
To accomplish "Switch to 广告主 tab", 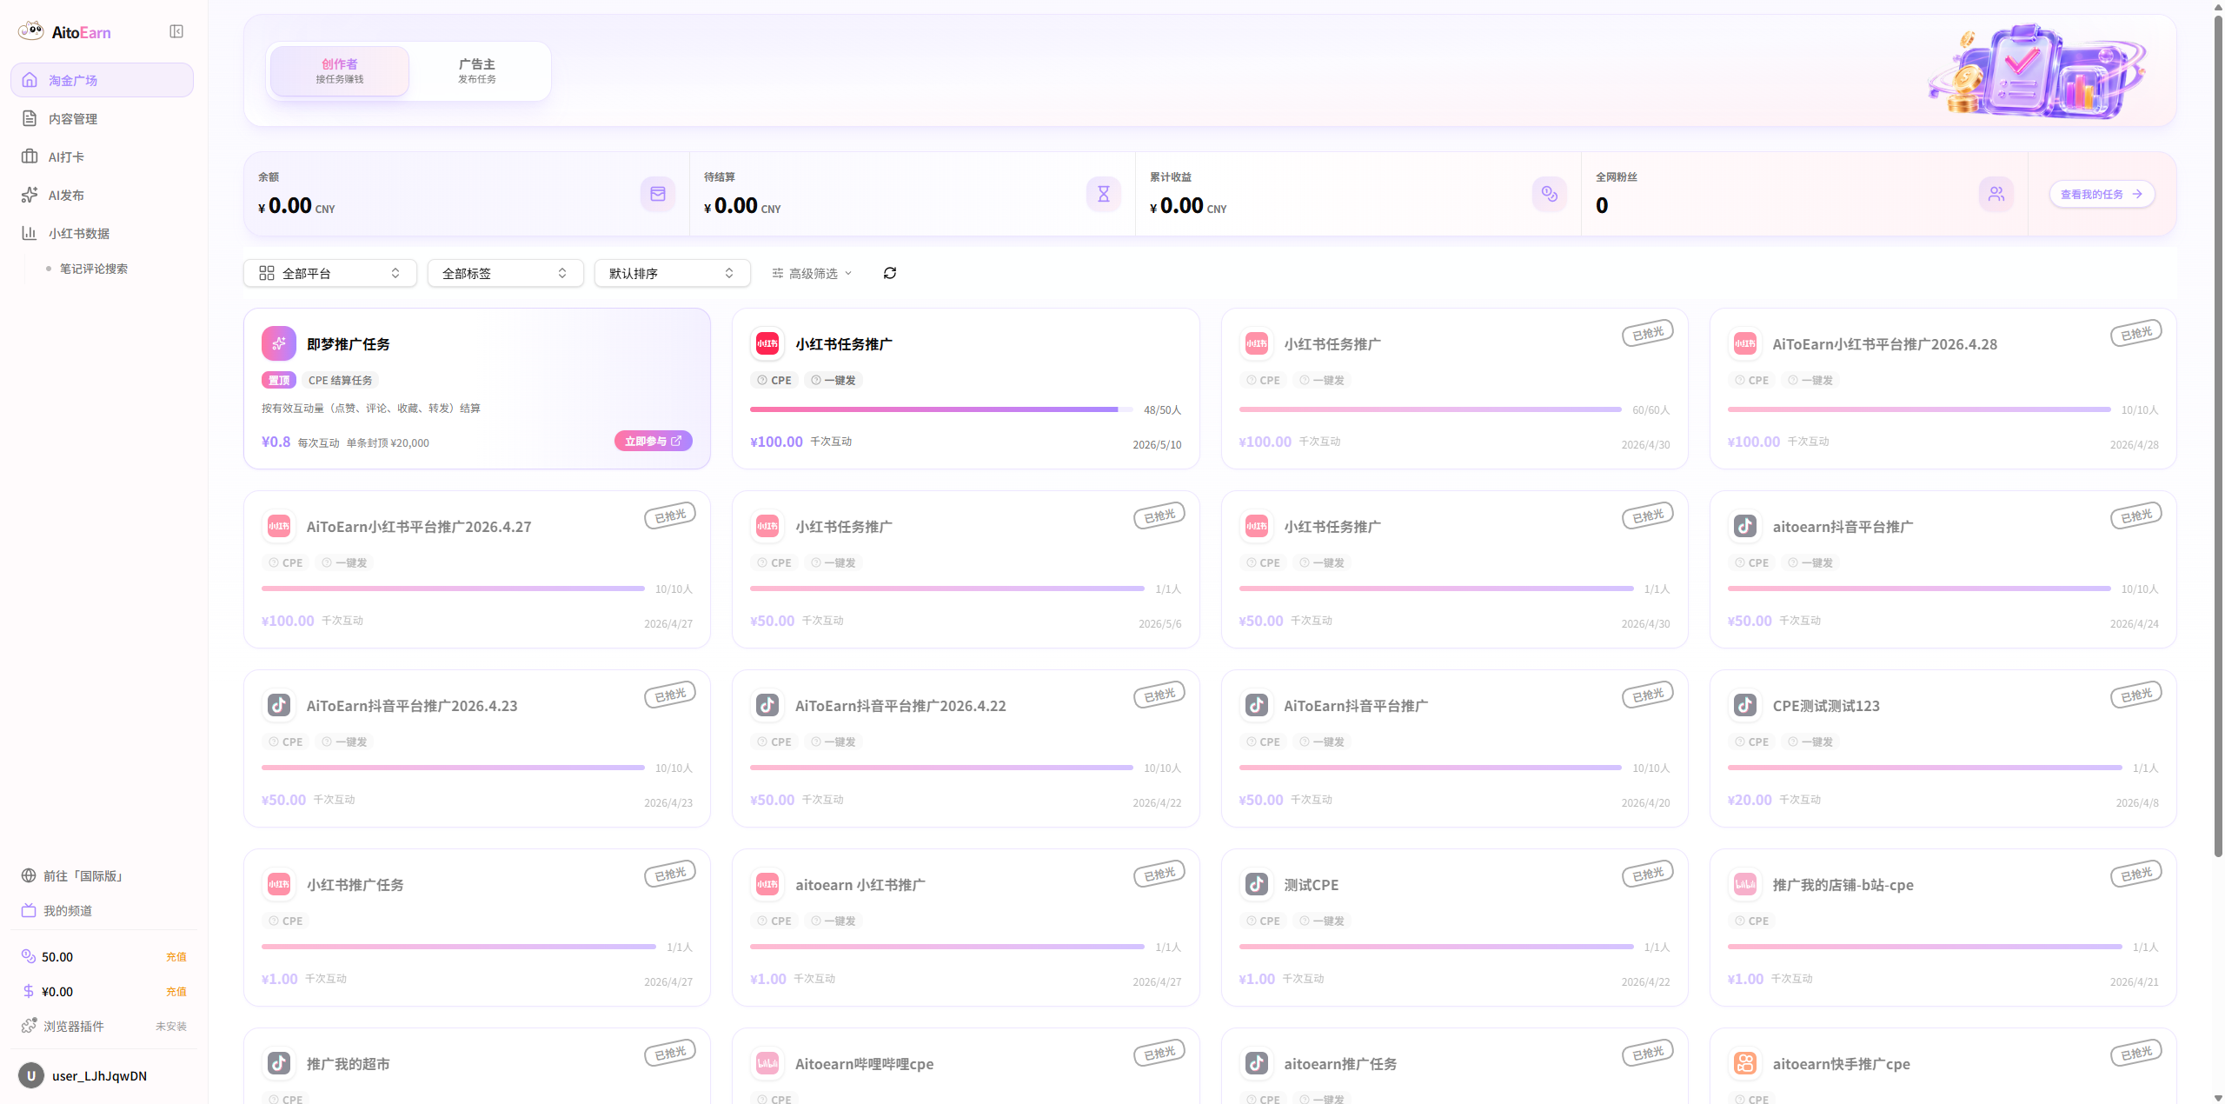I will coord(477,70).
